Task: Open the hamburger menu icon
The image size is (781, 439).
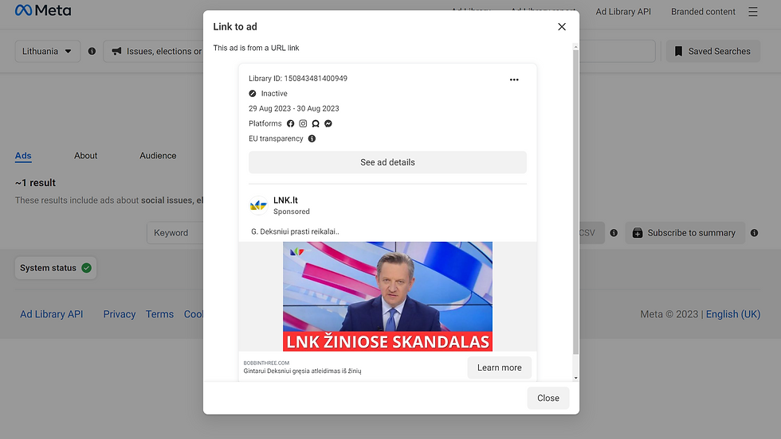Action: (x=752, y=11)
